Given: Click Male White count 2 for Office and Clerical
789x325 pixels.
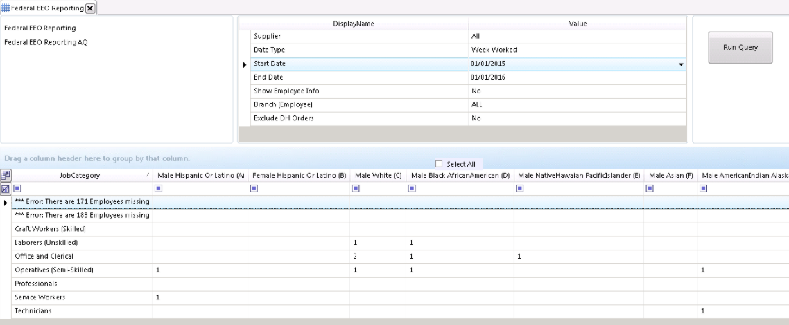Looking at the screenshot, I should 355,257.
